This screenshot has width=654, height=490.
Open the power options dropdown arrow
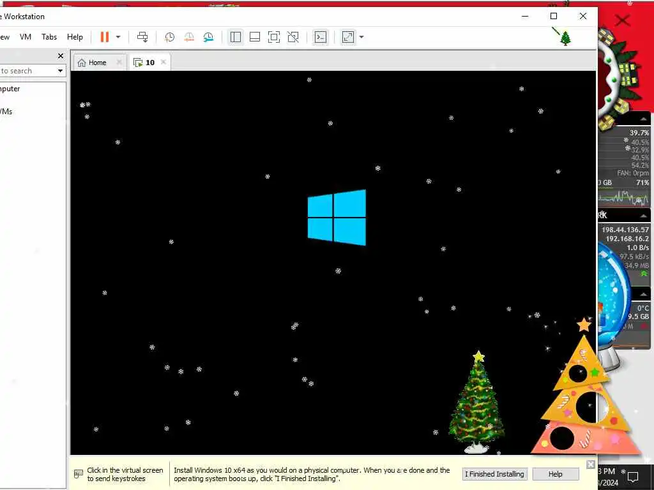(118, 37)
